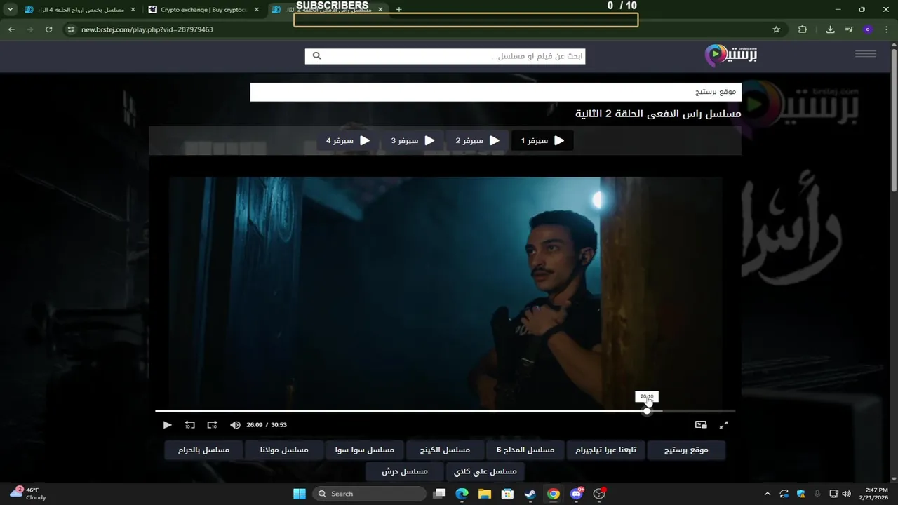Open تابعنا عبر تيليجرام link

click(x=606, y=450)
